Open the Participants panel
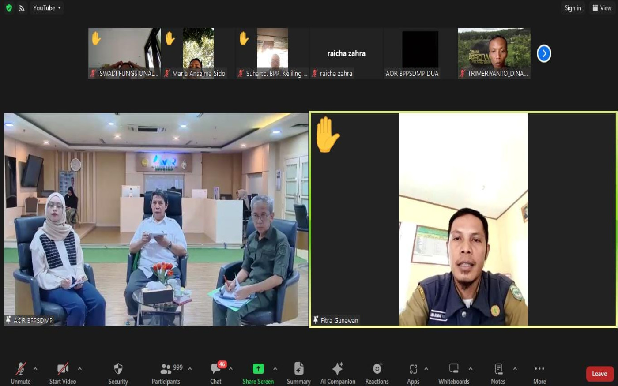The width and height of the screenshot is (618, 386). coord(166,373)
